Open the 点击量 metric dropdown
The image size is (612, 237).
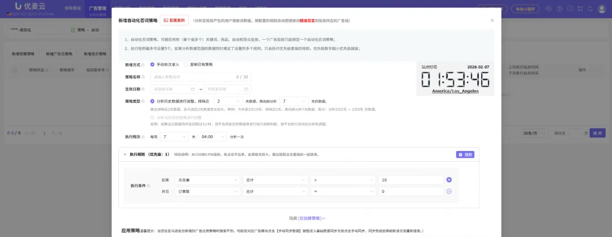(206, 179)
